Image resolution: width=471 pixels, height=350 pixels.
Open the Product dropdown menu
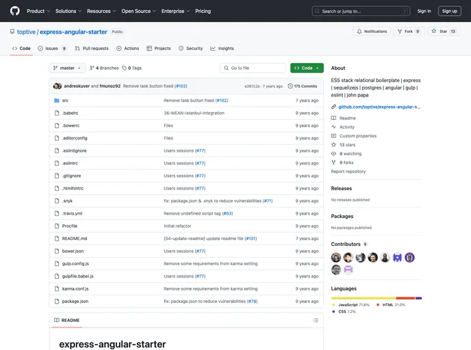[x=38, y=11]
